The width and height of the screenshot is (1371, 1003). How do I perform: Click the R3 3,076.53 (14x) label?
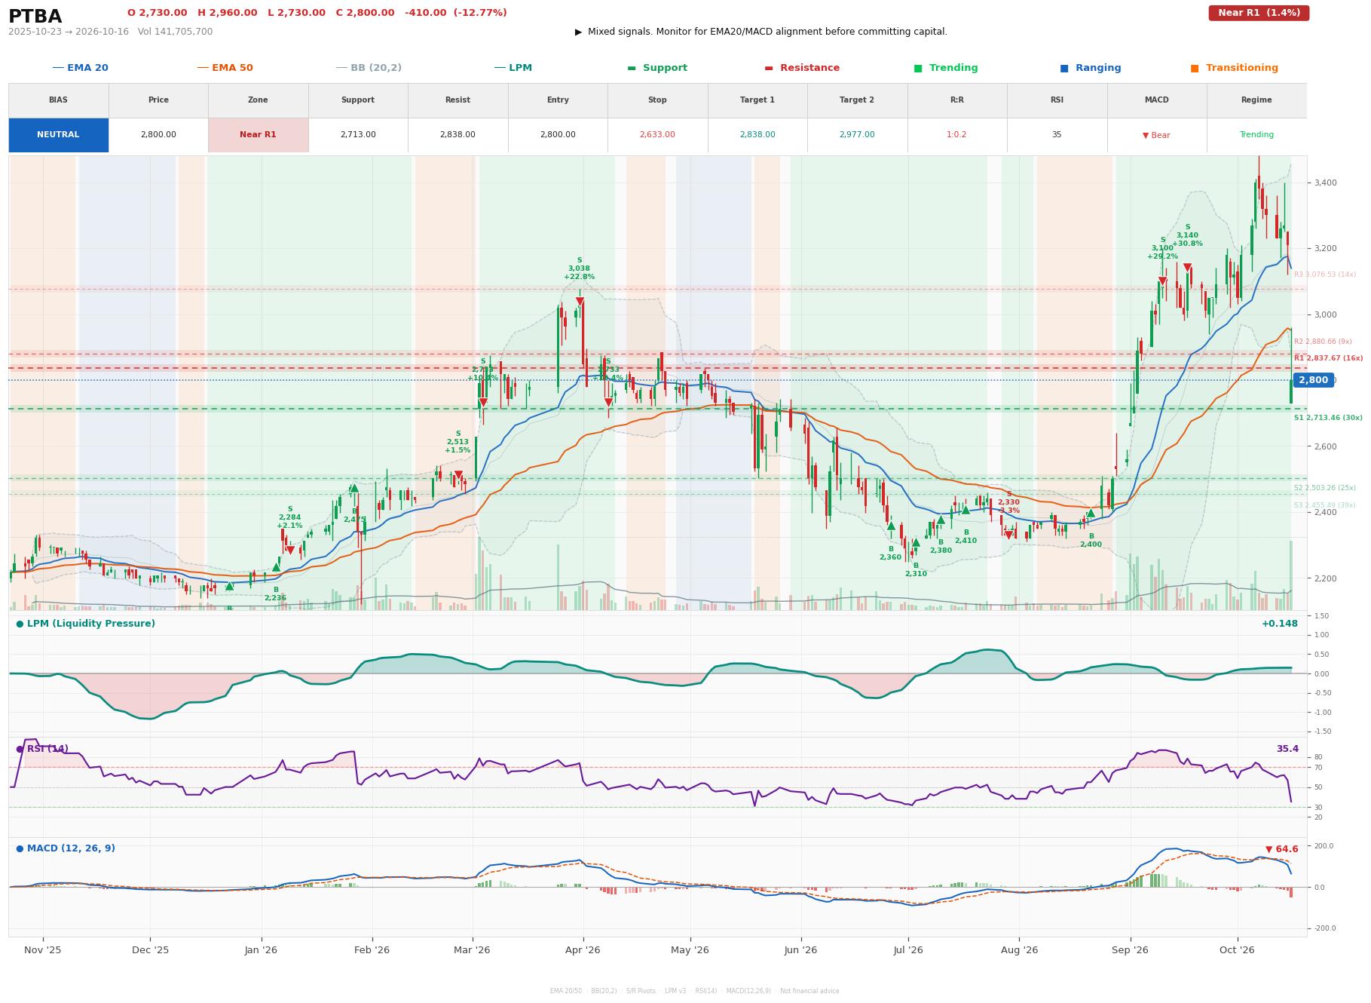1324,275
